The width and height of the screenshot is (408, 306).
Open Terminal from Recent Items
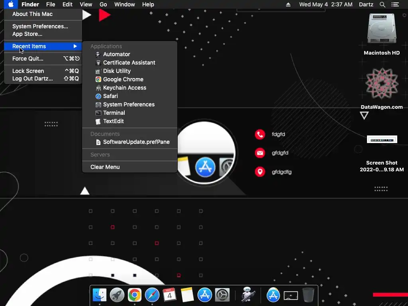click(x=130, y=113)
